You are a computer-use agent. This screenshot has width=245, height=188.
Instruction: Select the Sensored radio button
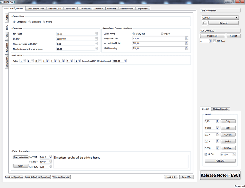pyautogui.click(x=30, y=22)
